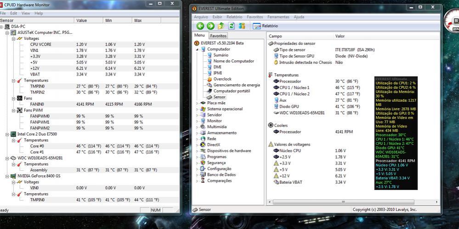Select the Sensor item in EVEREST tree
The height and width of the screenshot is (229, 459).
(219, 97)
